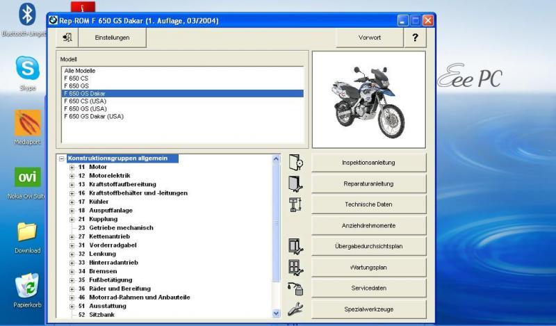Open Anziehdrehmomente torque values

pos(368,225)
